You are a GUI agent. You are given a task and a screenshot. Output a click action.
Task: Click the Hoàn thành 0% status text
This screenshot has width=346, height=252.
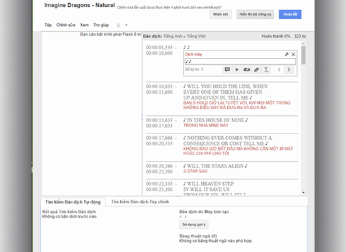[276, 36]
